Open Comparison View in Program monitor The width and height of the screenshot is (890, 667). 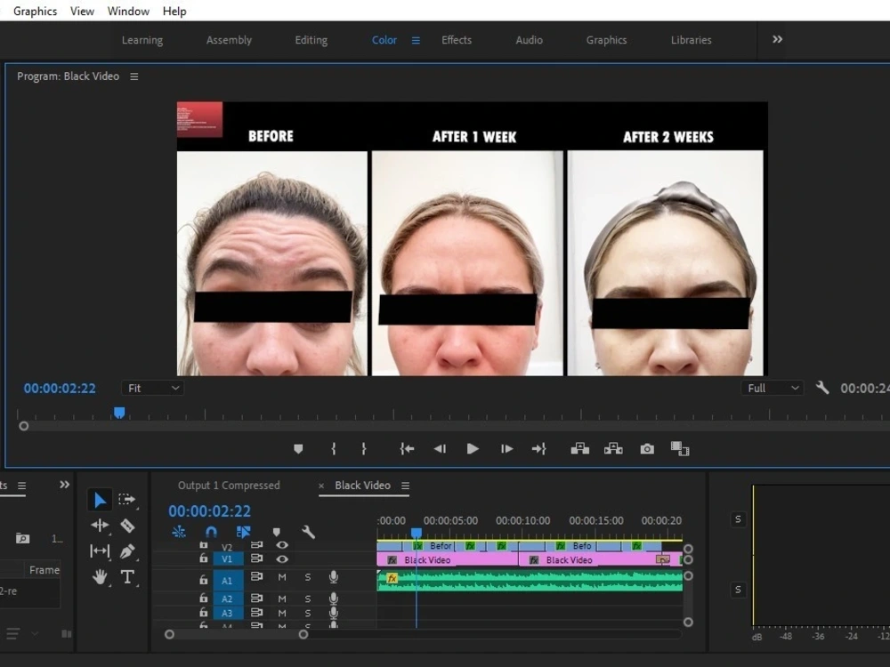pyautogui.click(x=680, y=449)
